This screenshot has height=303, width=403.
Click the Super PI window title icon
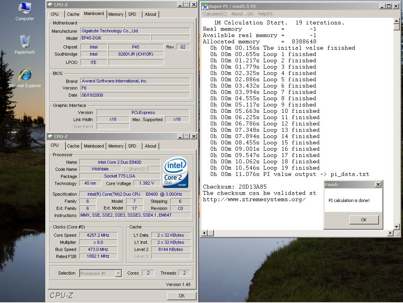click(x=205, y=6)
